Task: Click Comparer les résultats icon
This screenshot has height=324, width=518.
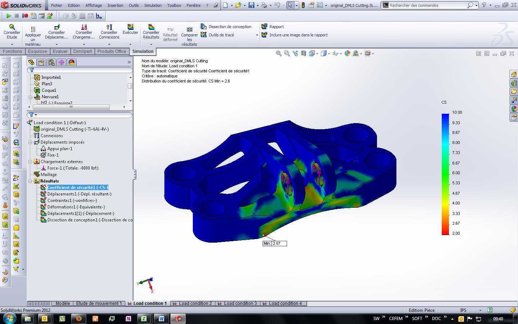Action: coord(189,29)
